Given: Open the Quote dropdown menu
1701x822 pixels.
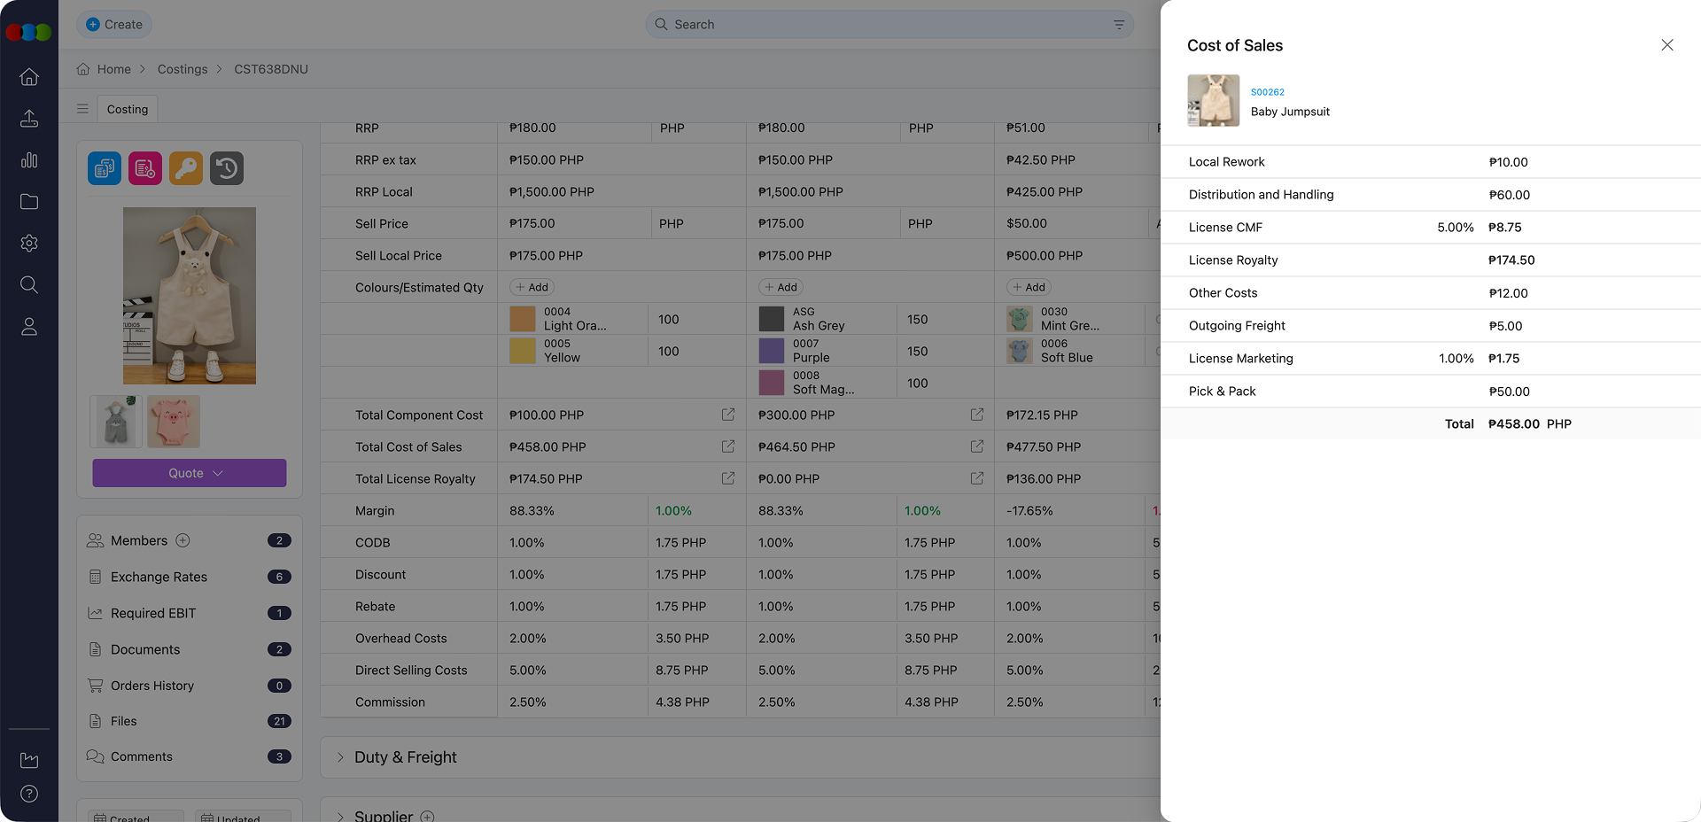Looking at the screenshot, I should [189, 473].
